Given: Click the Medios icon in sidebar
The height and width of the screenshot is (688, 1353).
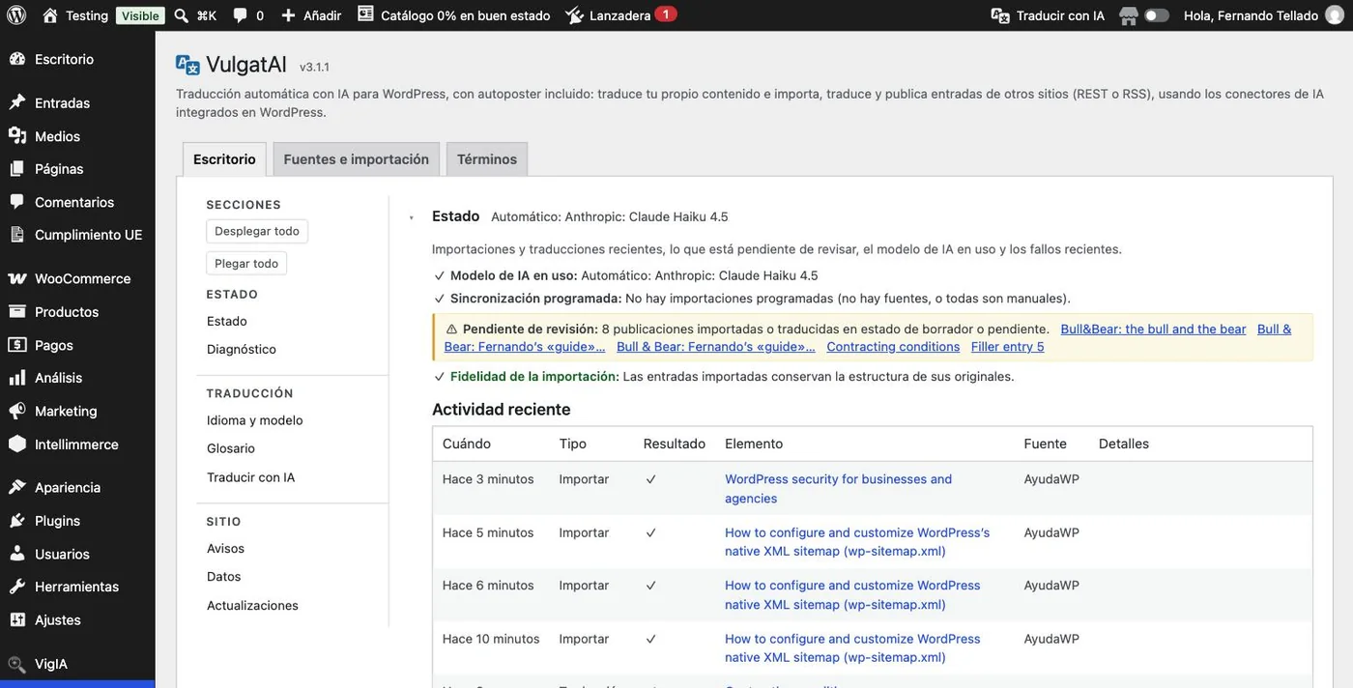Looking at the screenshot, I should tap(17, 136).
